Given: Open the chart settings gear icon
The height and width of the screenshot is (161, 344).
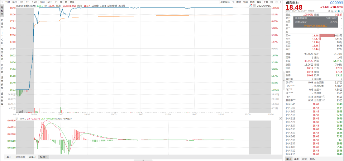Looking at the screenshot, I should pos(272,2).
